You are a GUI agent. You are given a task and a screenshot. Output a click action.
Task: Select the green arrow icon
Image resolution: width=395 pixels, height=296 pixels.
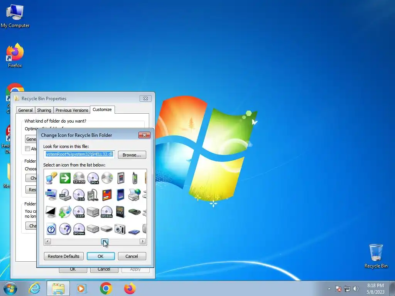65,178
